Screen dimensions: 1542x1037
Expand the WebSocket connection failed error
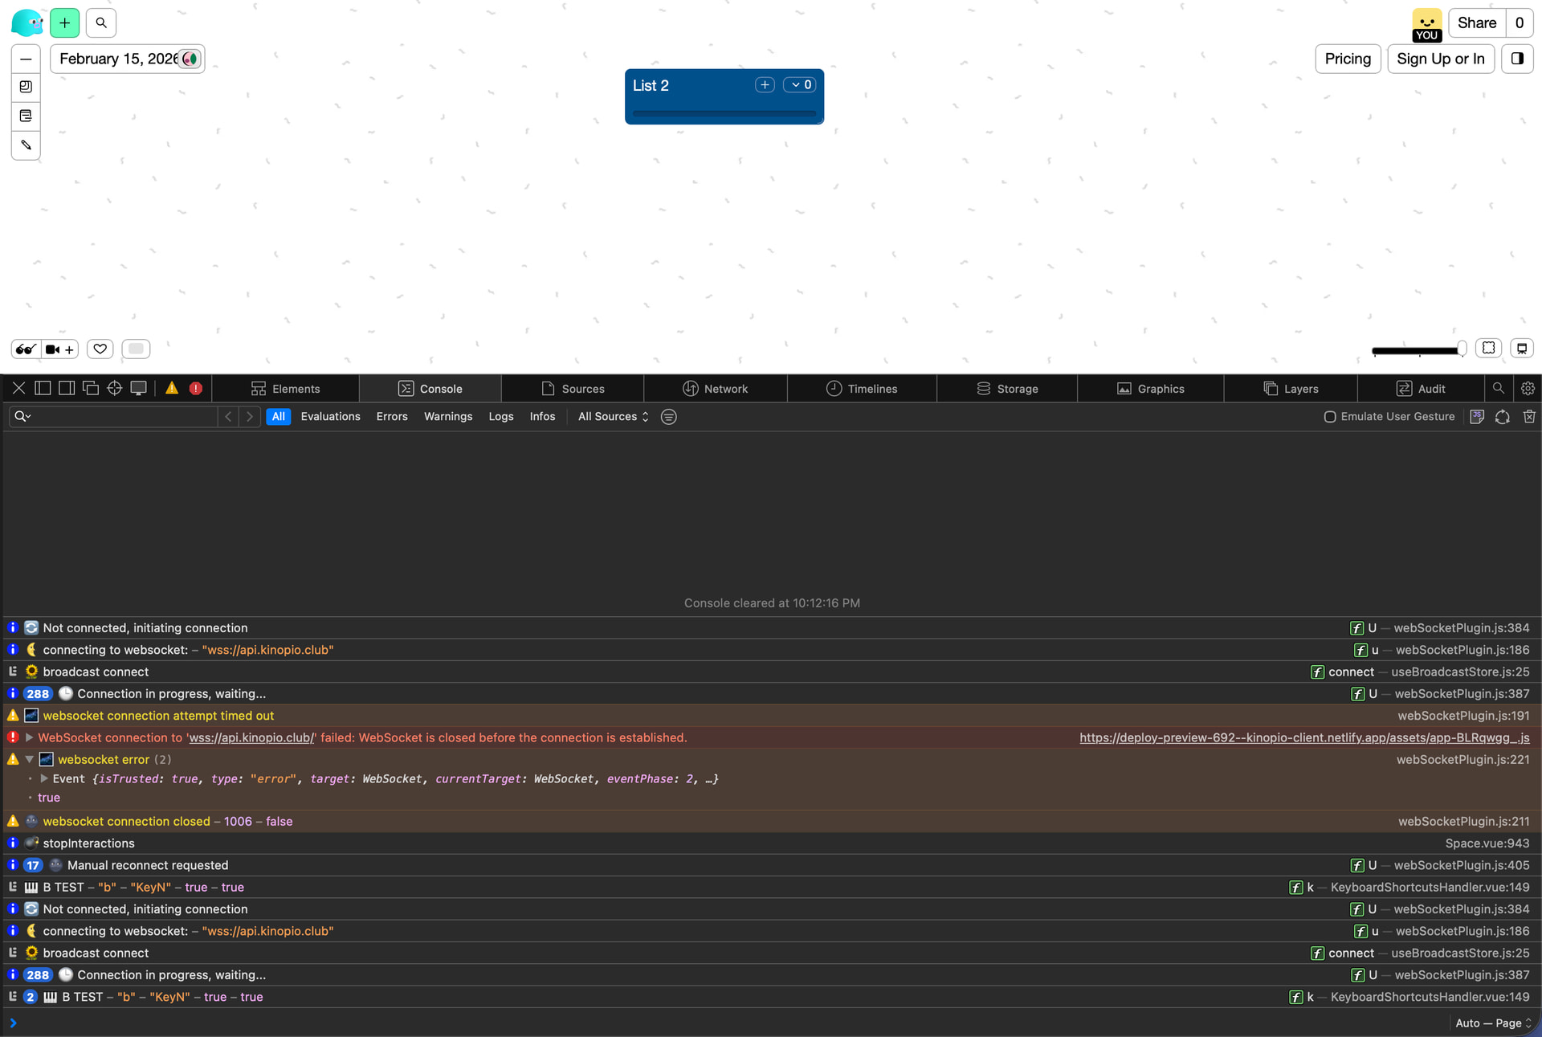(30, 737)
